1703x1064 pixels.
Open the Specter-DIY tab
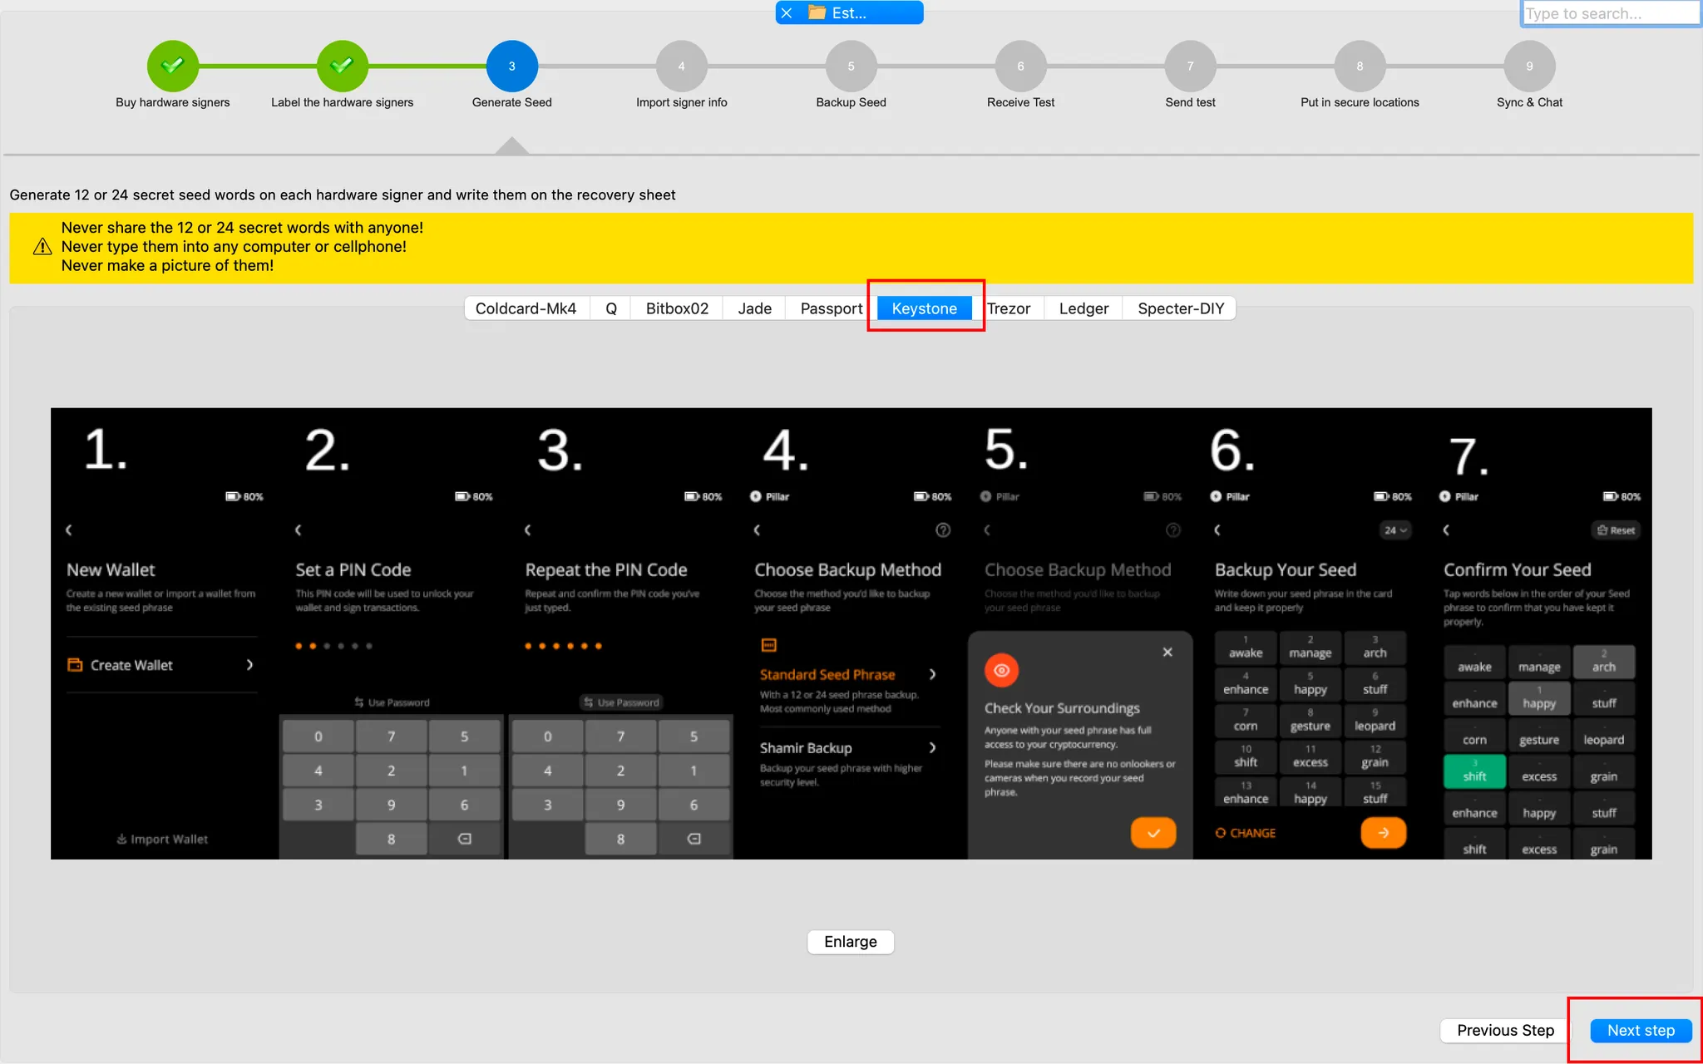point(1180,308)
